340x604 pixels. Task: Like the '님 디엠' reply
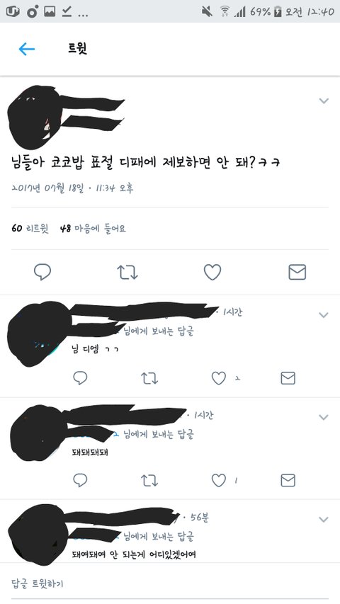click(219, 378)
